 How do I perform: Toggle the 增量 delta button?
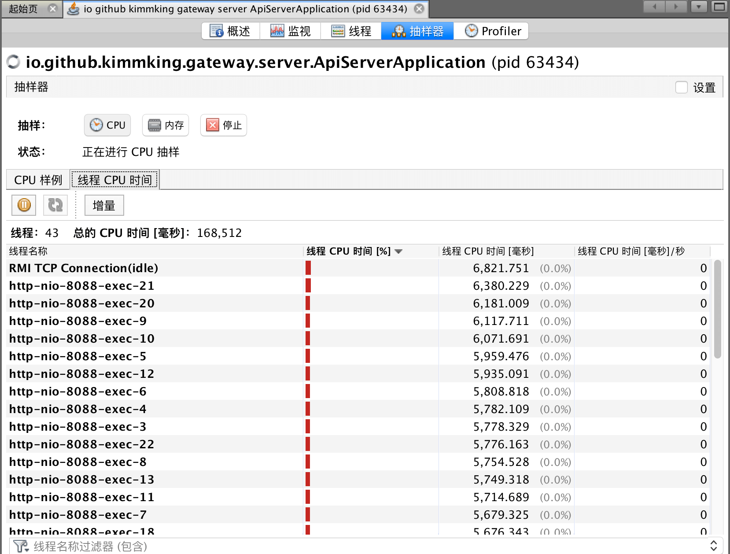(x=104, y=205)
